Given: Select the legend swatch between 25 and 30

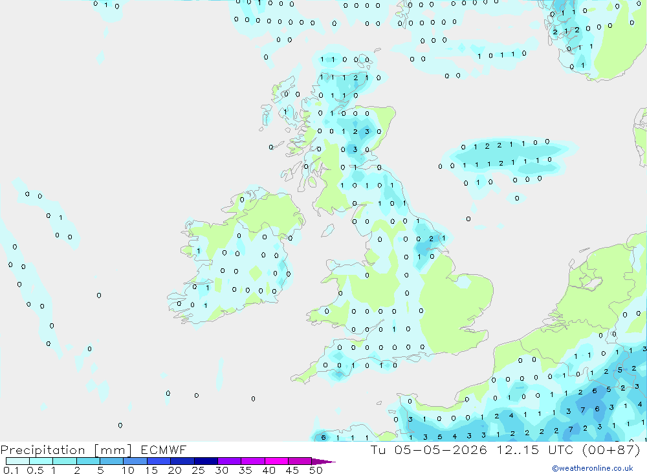Looking at the screenshot, I should click(206, 461).
